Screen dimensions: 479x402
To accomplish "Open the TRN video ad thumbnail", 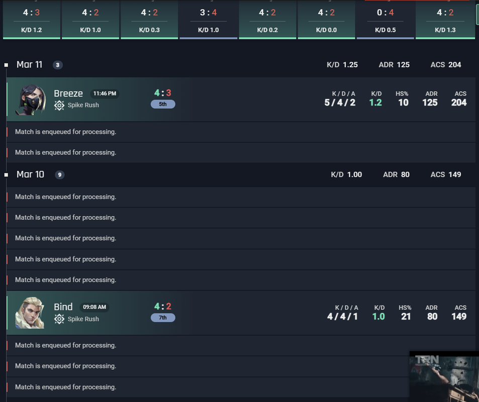I will click(444, 377).
